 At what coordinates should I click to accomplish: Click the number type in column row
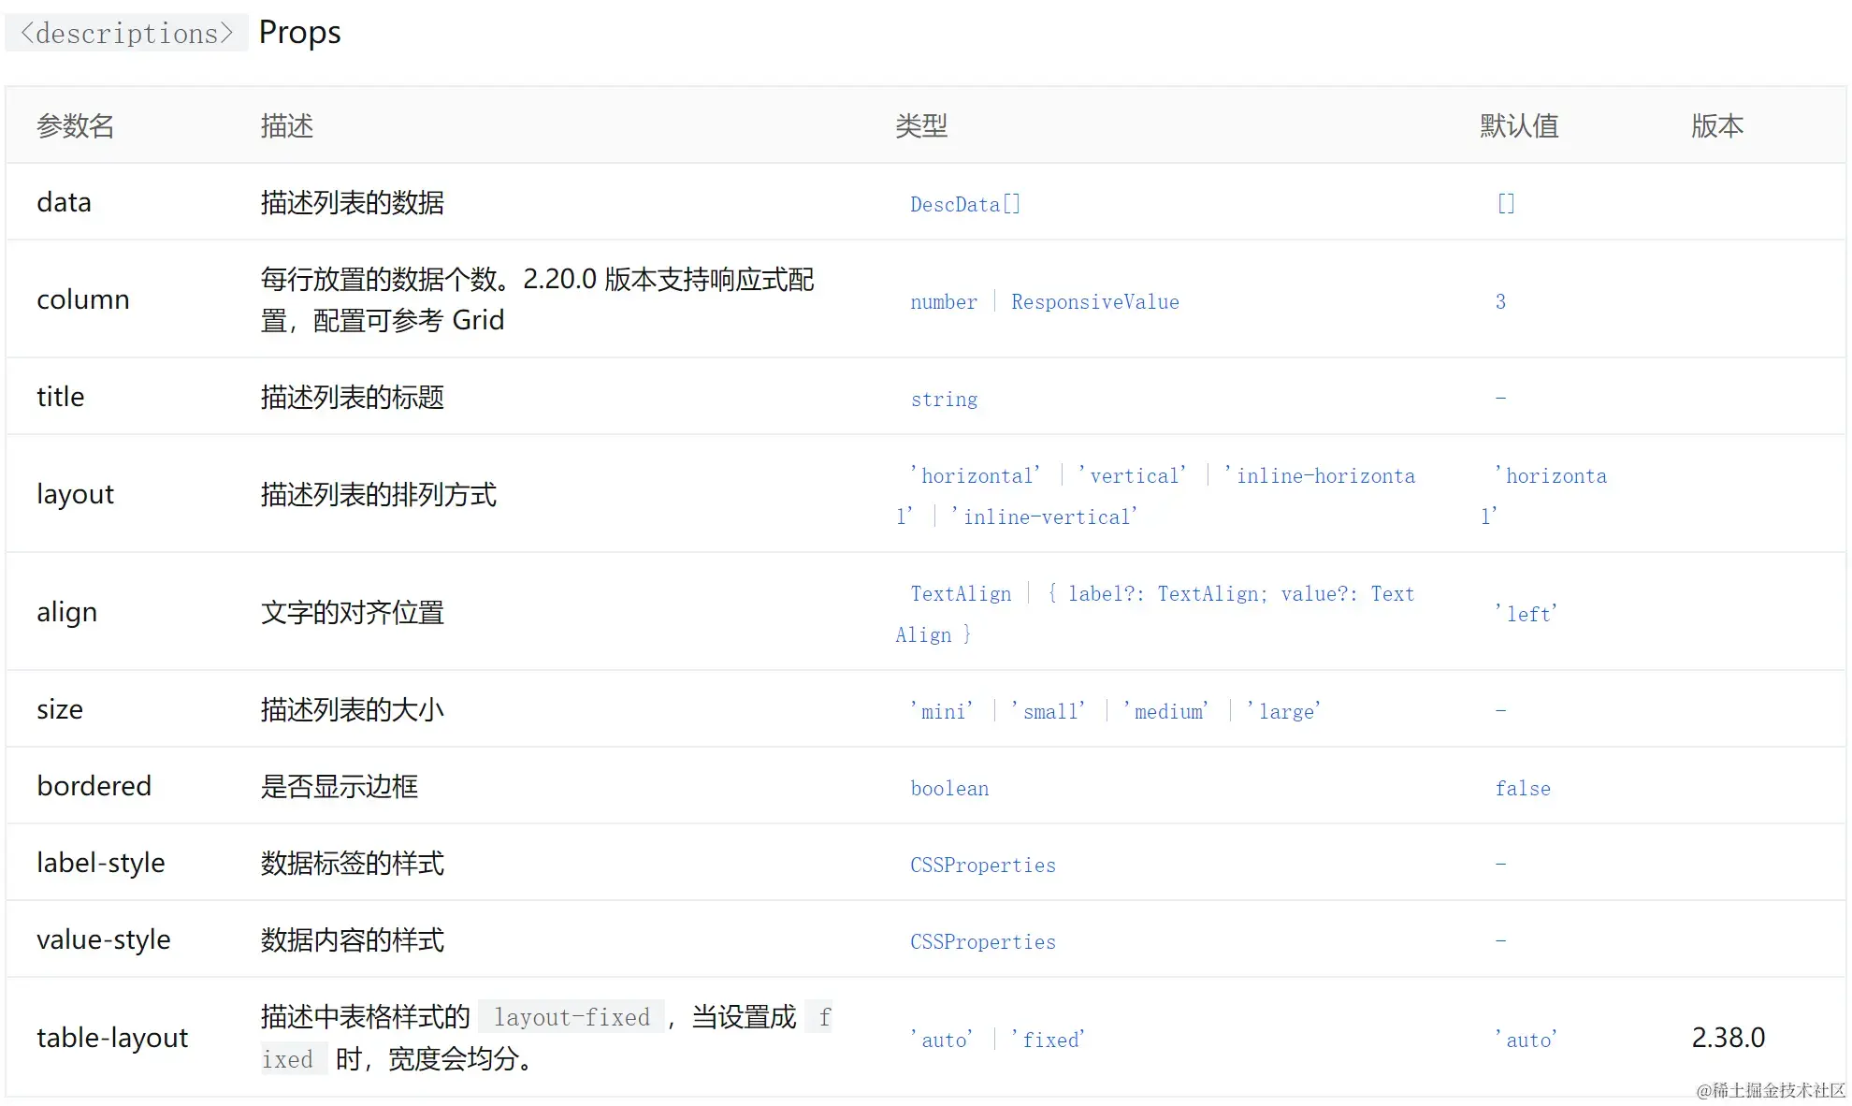(x=943, y=301)
